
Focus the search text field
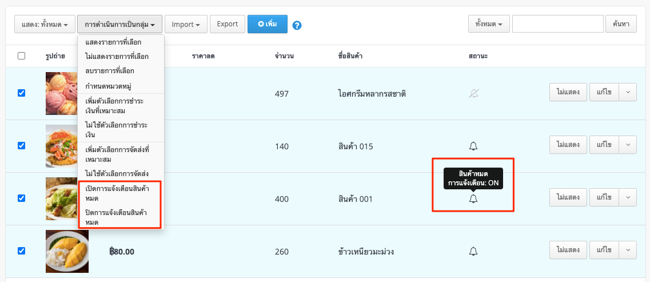[557, 24]
